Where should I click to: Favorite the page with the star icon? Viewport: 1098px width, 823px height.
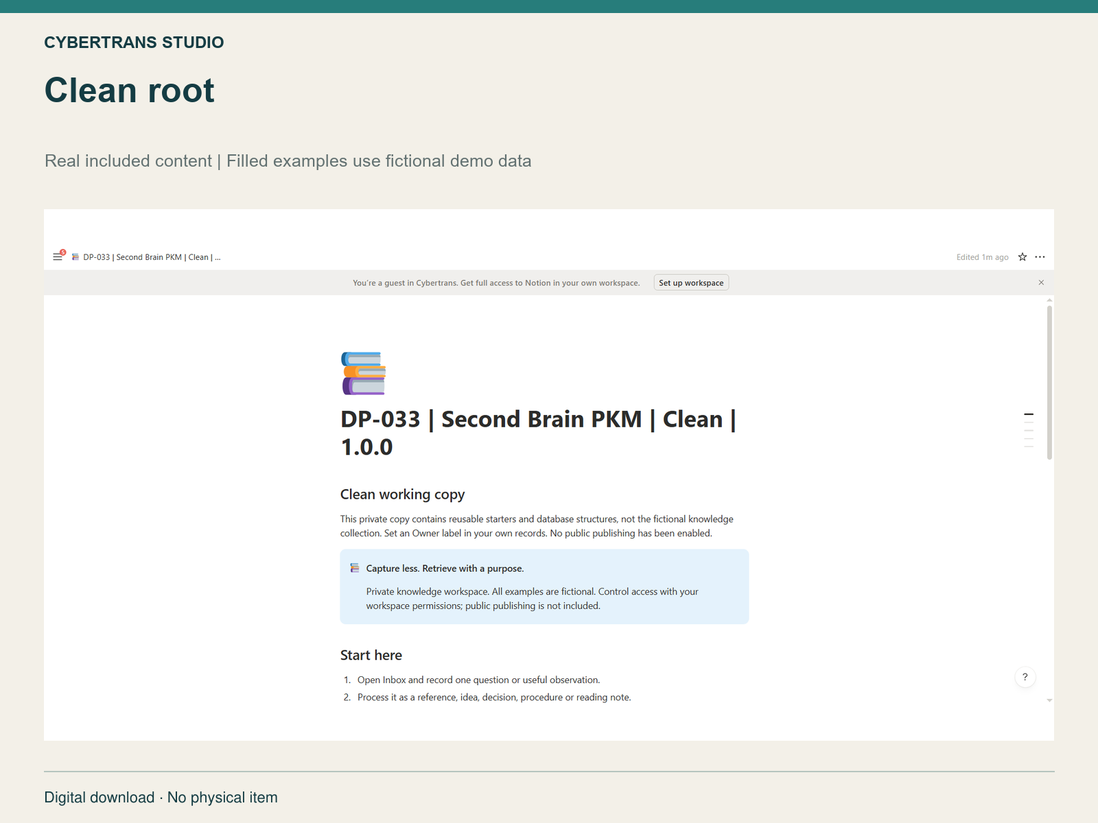click(1023, 257)
